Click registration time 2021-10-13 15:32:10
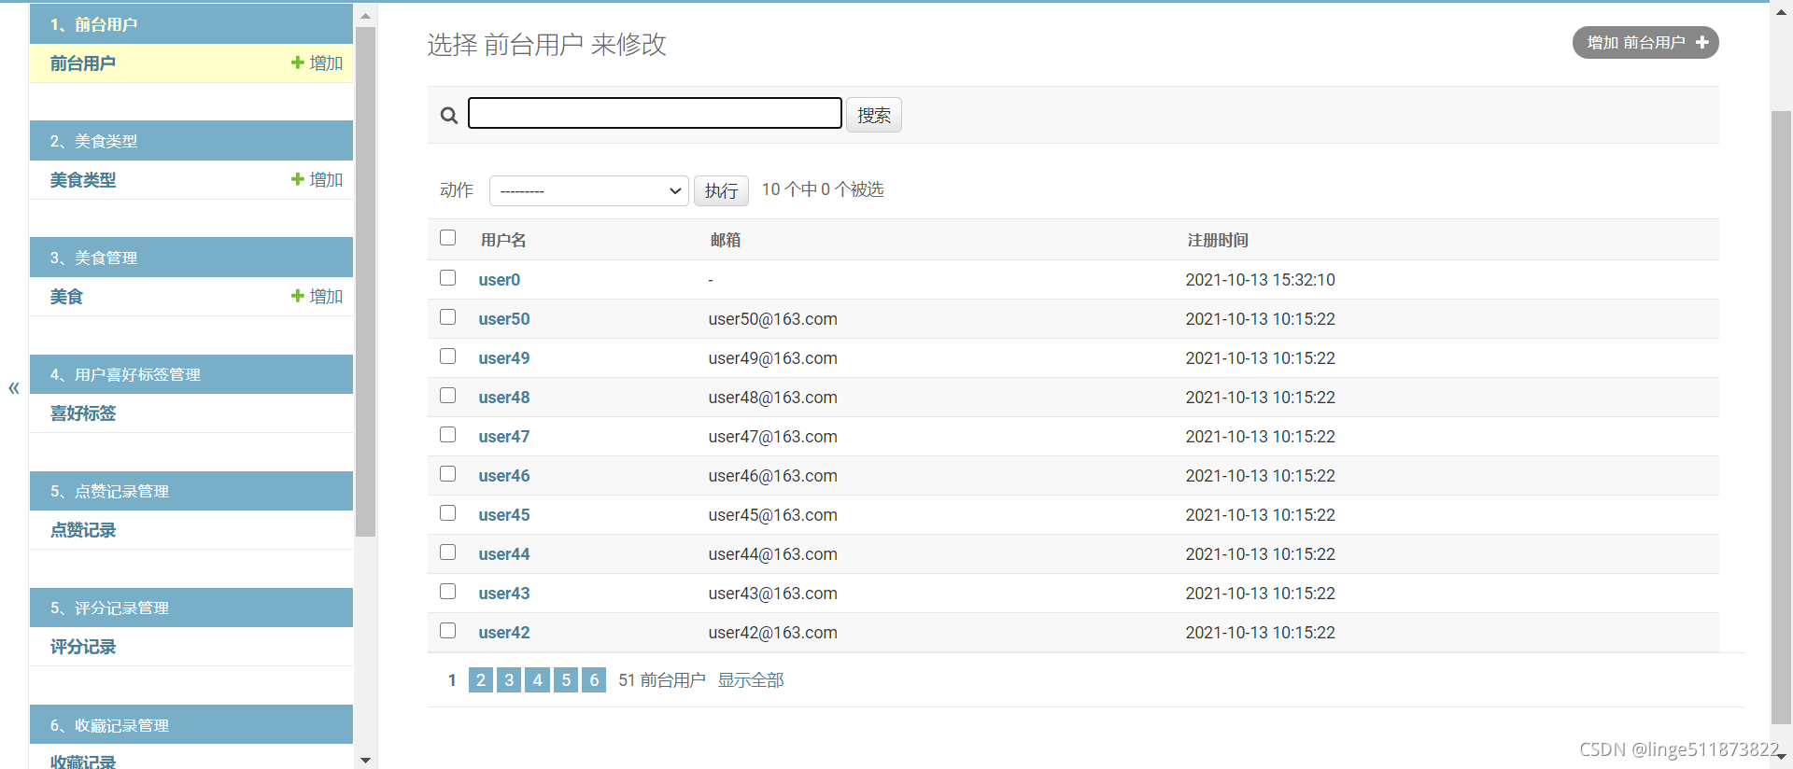The height and width of the screenshot is (769, 1793). coord(1261,280)
